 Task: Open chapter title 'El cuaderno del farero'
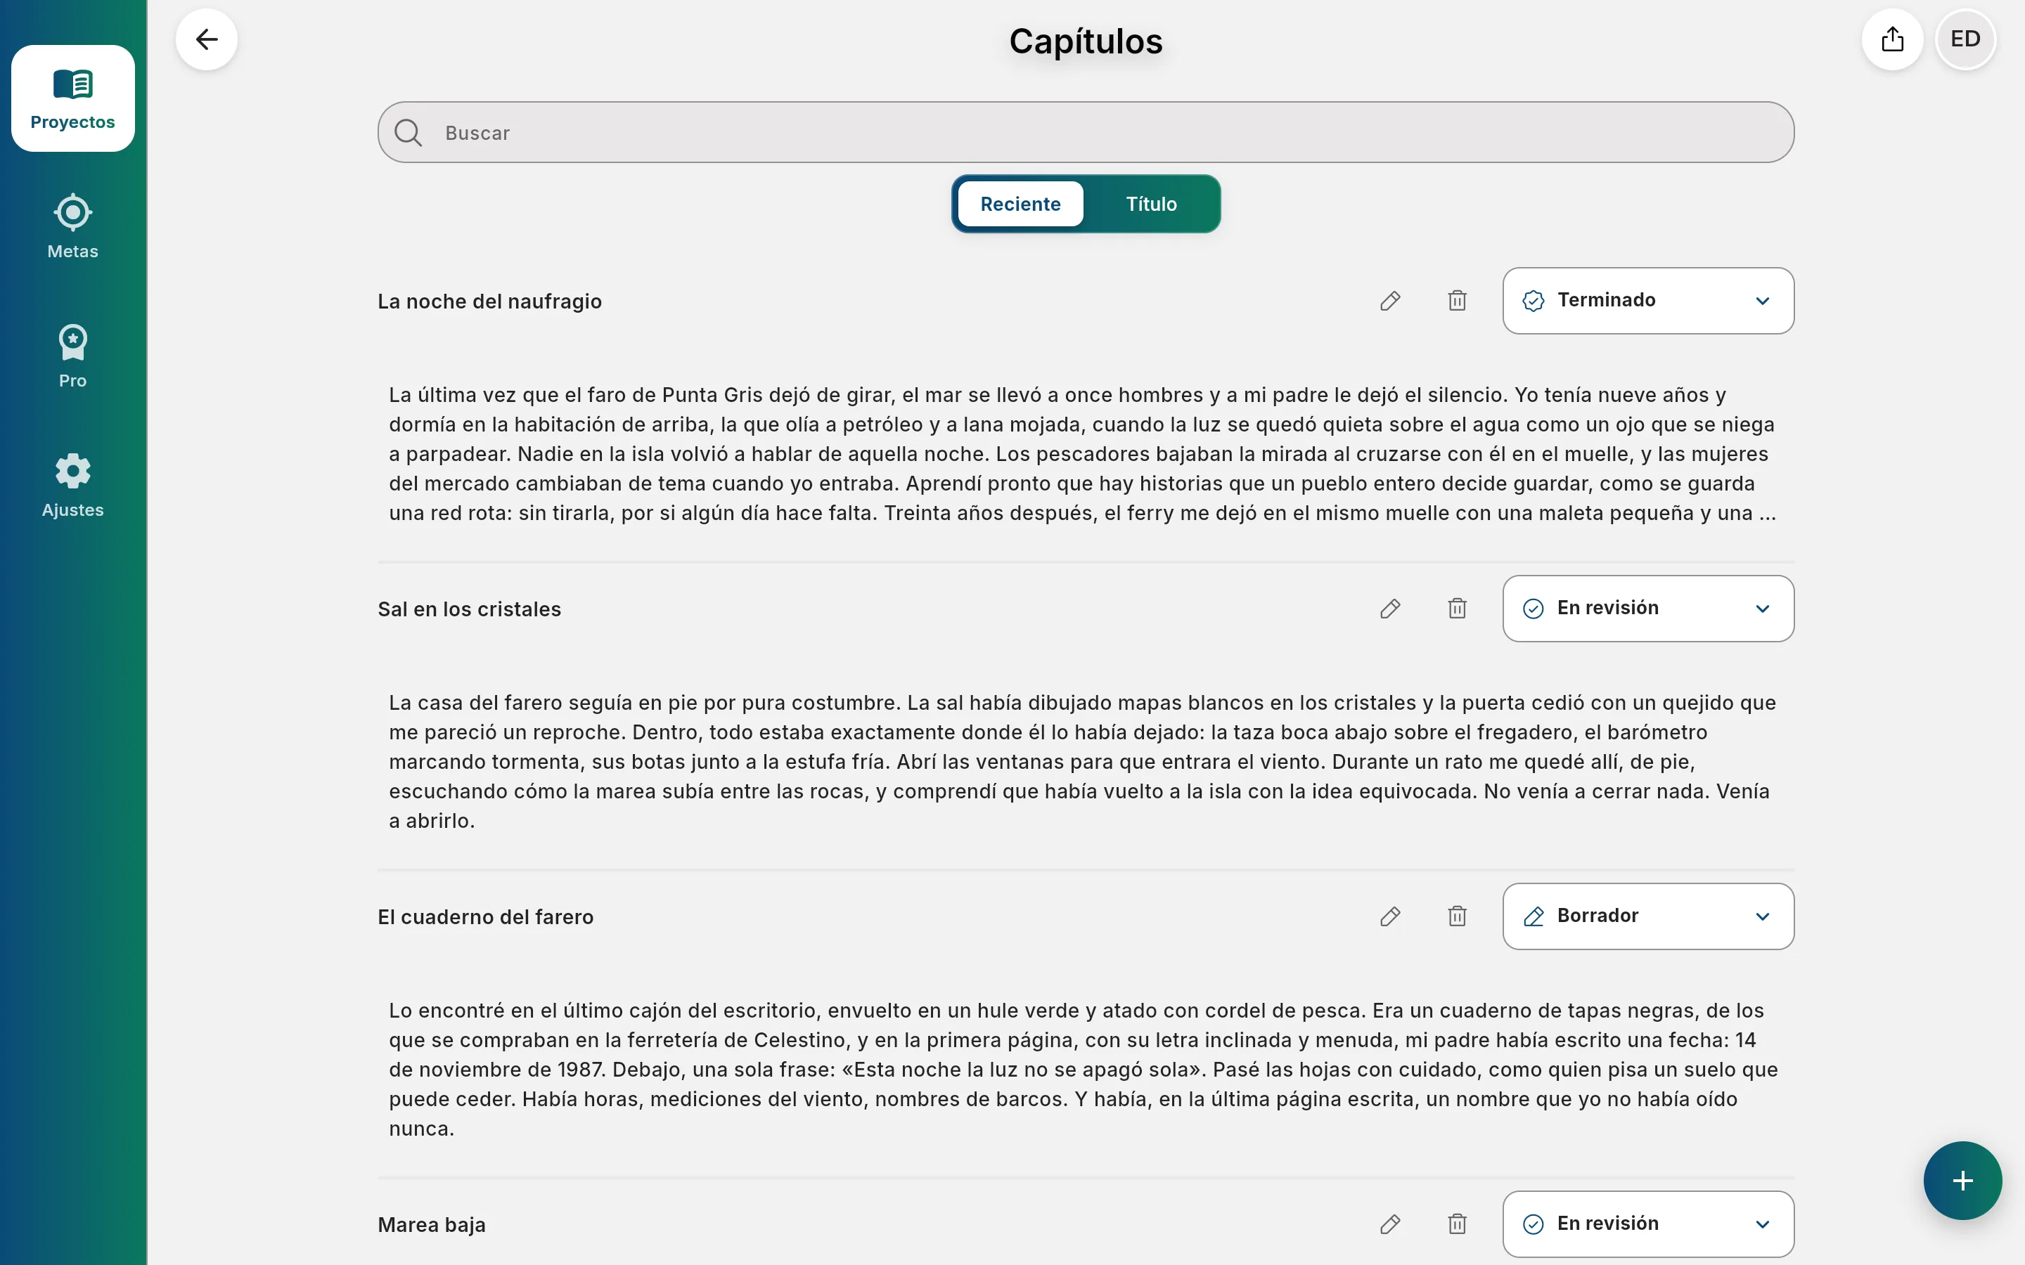tap(485, 918)
